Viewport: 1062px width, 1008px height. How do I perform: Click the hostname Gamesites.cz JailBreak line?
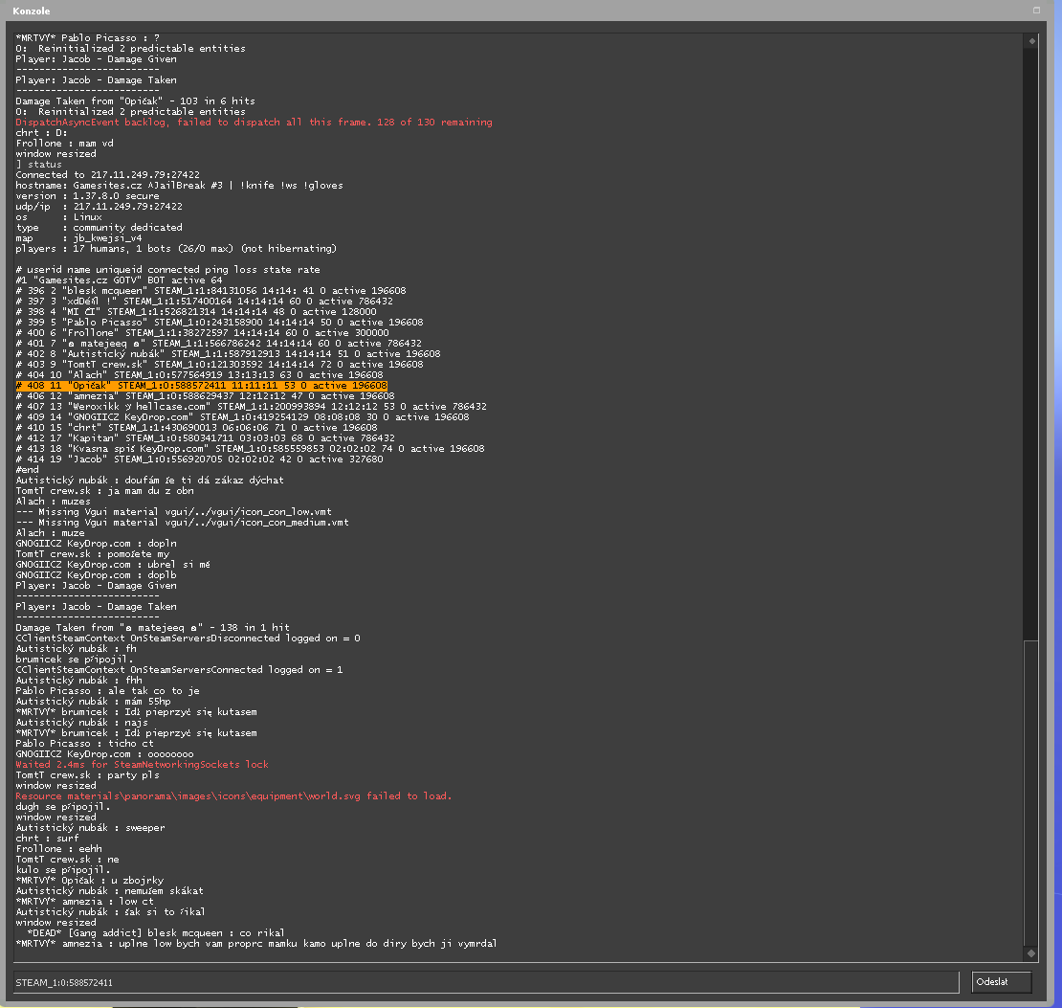click(179, 186)
